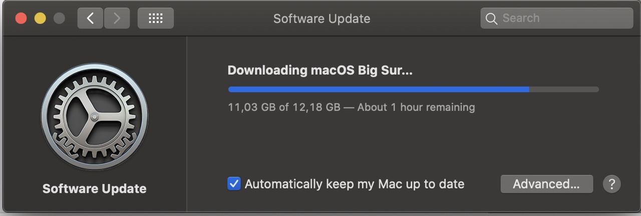Click the large Software Update gear icon
The image size is (641, 216).
point(95,117)
